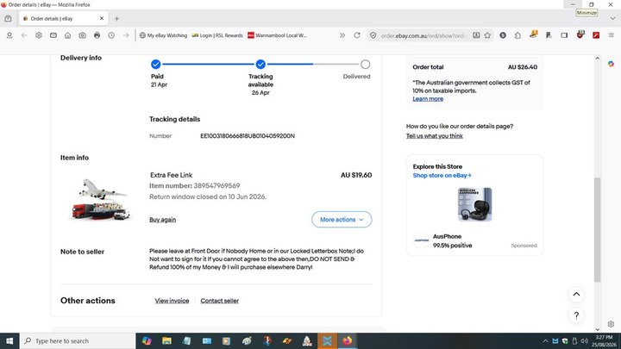Open the help question mark button
This screenshot has width=621, height=349.
pyautogui.click(x=576, y=315)
